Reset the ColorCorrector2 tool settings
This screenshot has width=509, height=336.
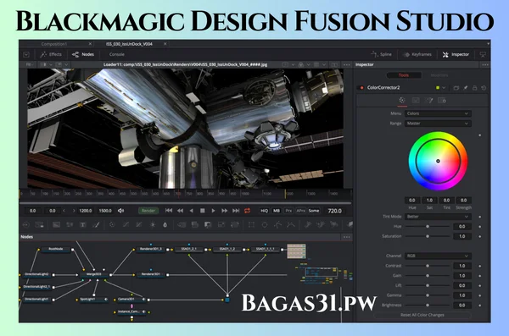(x=484, y=88)
